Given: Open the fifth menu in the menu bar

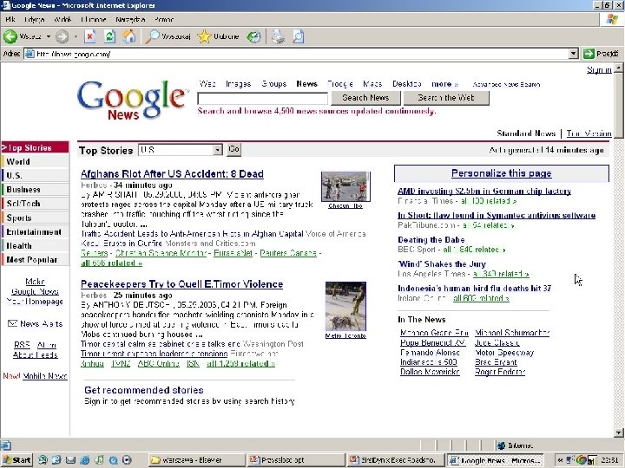Looking at the screenshot, I should coord(130,19).
